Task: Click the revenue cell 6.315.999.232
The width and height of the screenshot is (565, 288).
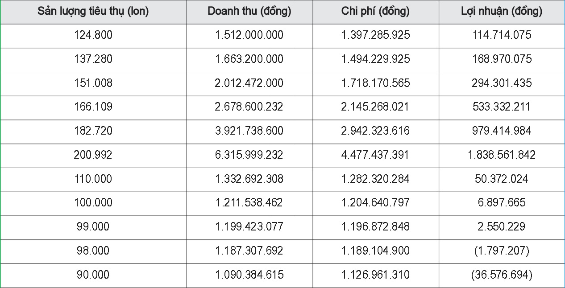Action: pos(249,156)
